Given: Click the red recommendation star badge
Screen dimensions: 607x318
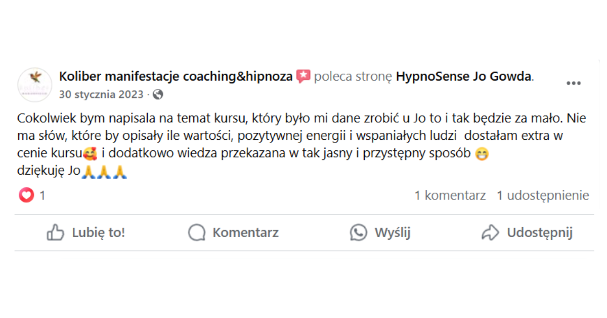Looking at the screenshot, I should point(303,77).
